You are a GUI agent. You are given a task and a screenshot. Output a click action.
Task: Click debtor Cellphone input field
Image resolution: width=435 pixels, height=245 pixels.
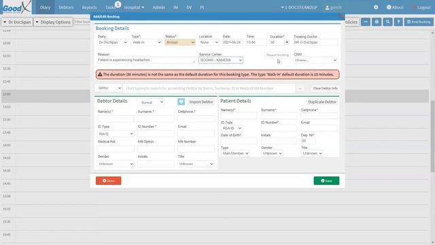click(196, 118)
